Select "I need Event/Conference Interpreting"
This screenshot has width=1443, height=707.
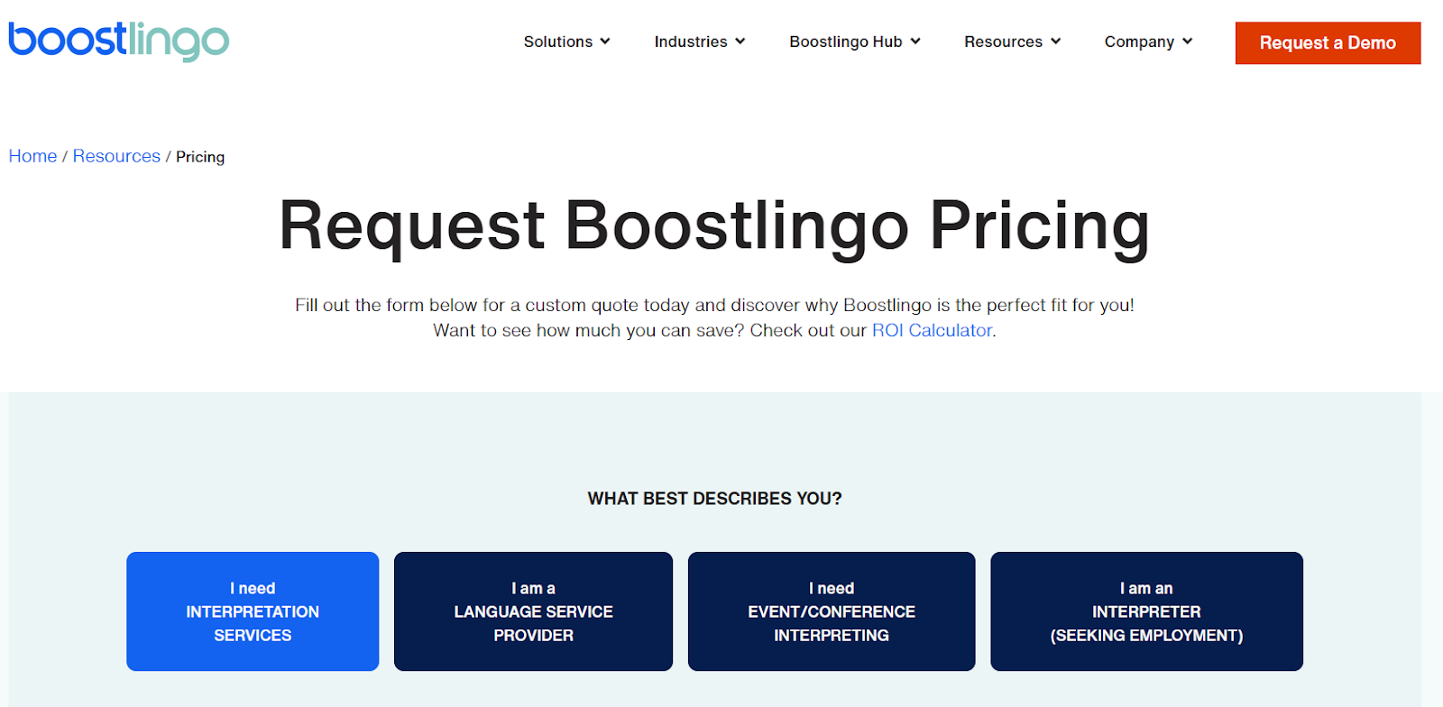point(831,611)
